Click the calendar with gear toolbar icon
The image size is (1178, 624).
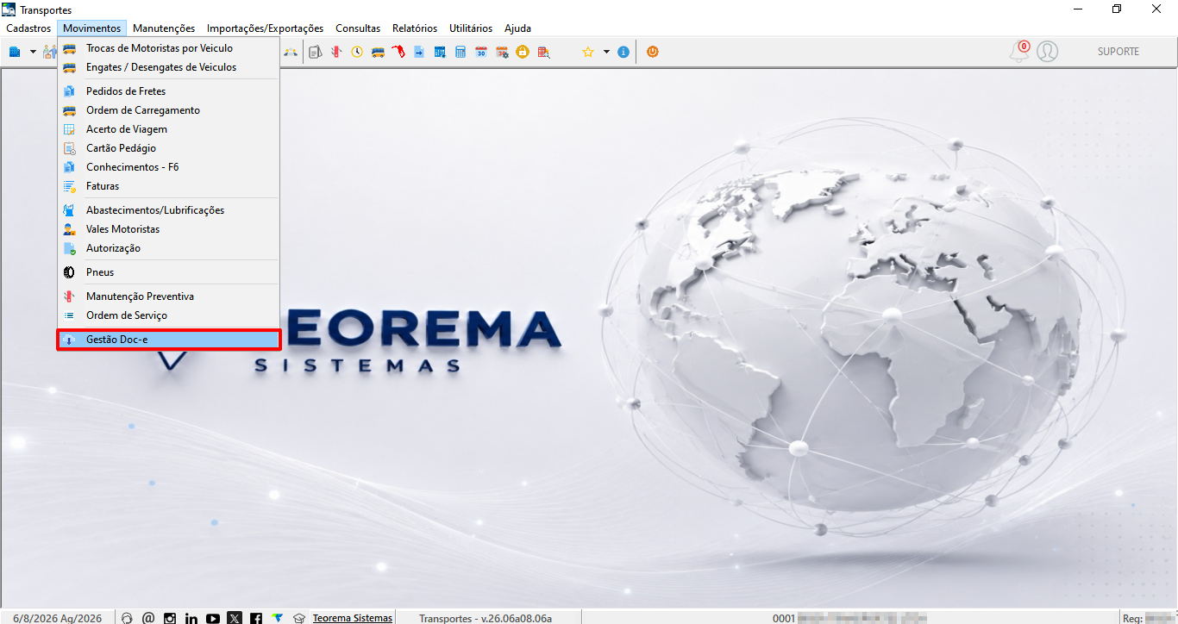502,52
